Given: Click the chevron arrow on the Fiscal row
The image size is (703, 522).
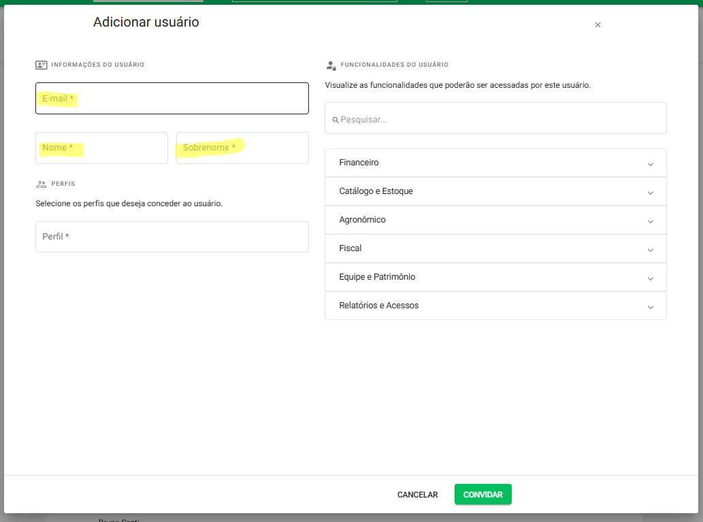Looking at the screenshot, I should (x=650, y=250).
